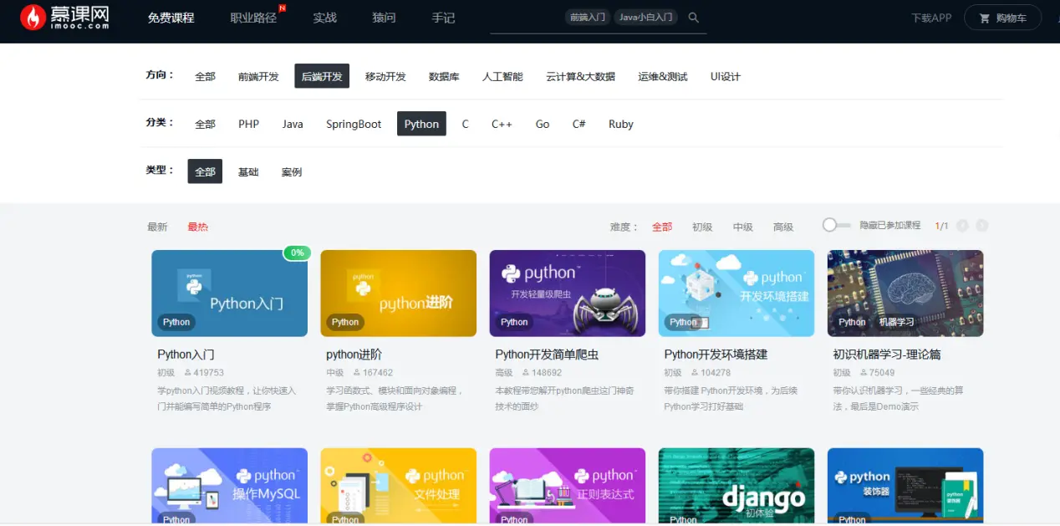The image size is (1060, 526).
Task: Click the imooc flame logo
Action: (x=33, y=18)
